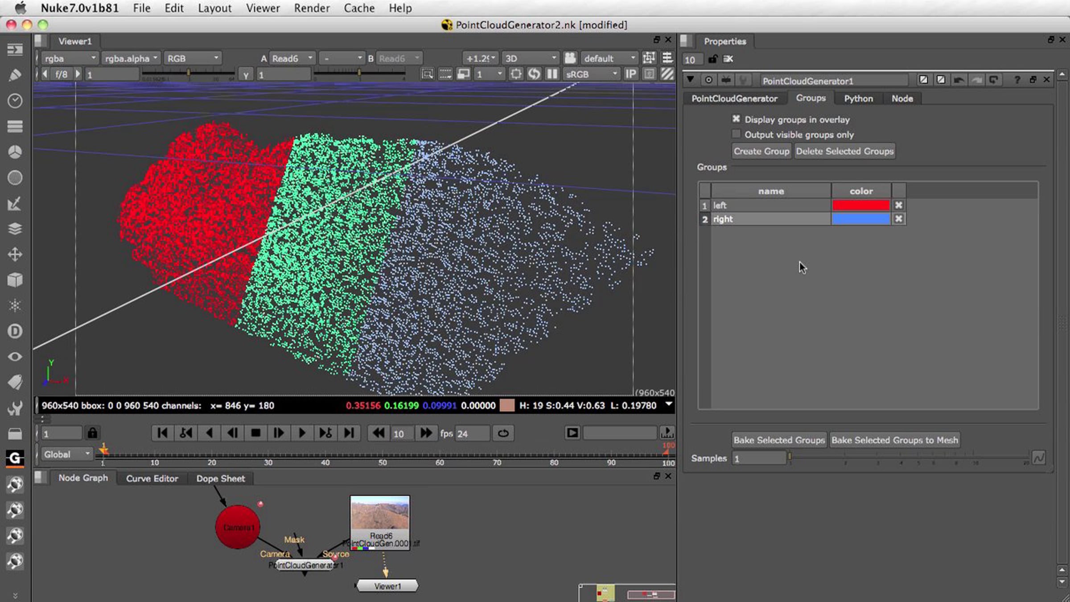Screen dimensions: 1070x602
Task: Open the A input Read6 dropdown
Action: tap(292, 58)
